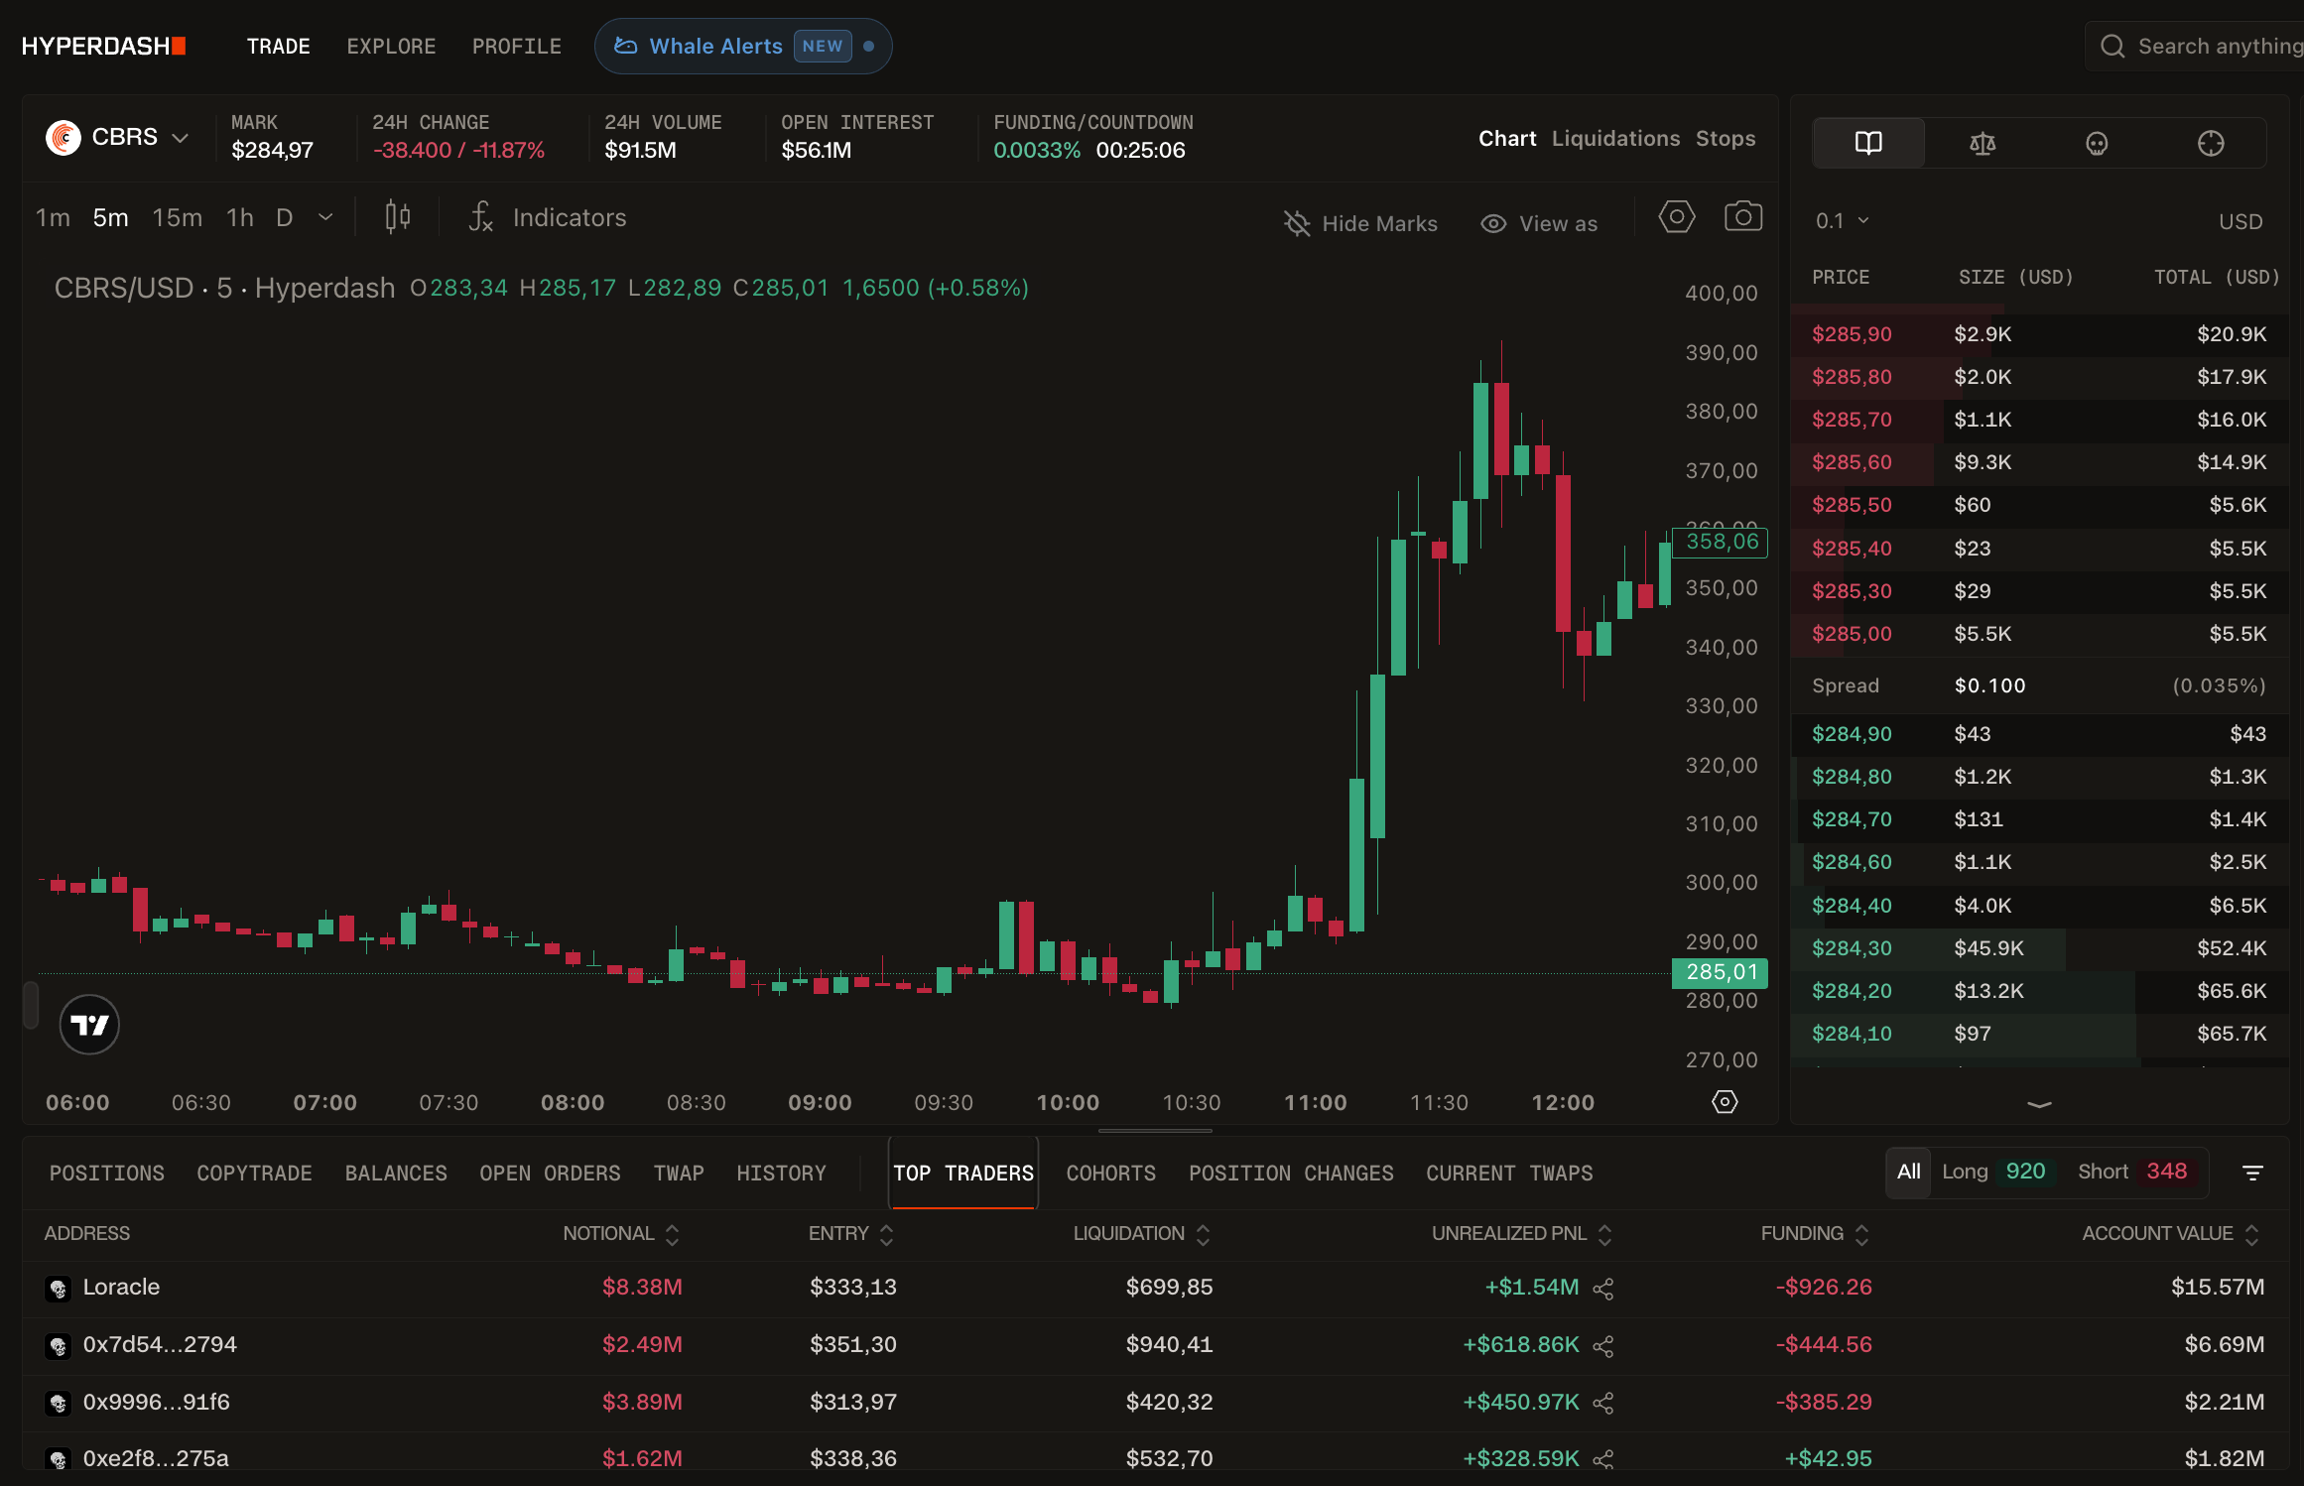2304x1486 pixels.
Task: Open the fx Indicators icon
Action: pyautogui.click(x=481, y=216)
